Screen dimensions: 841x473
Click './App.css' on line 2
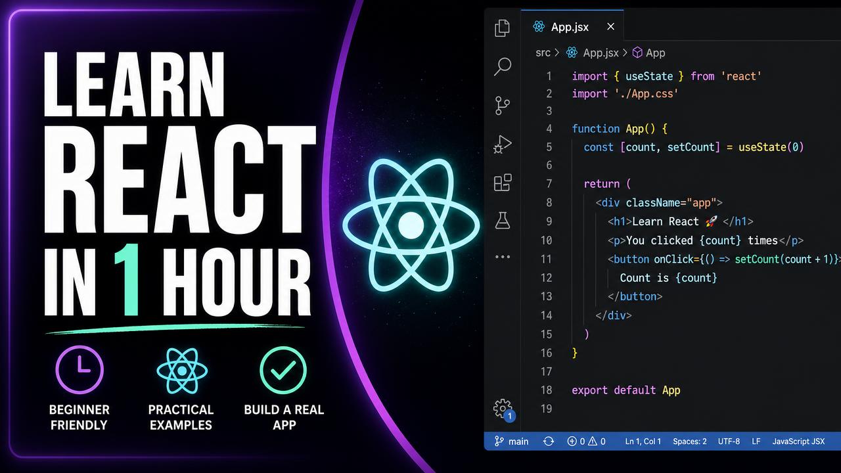(646, 94)
